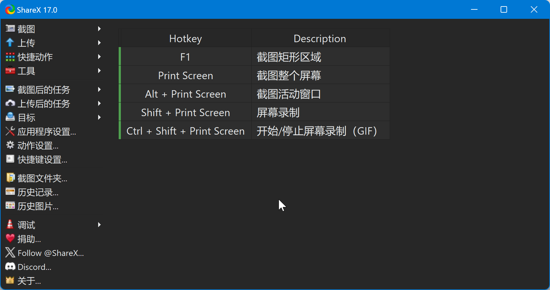Click the X logo Follow icon
Viewport: 550px width, 290px height.
pos(10,252)
